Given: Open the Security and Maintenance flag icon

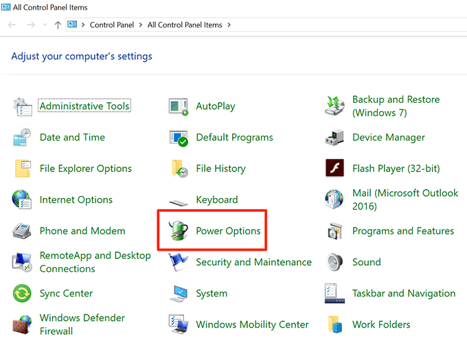Looking at the screenshot, I should click(x=178, y=262).
